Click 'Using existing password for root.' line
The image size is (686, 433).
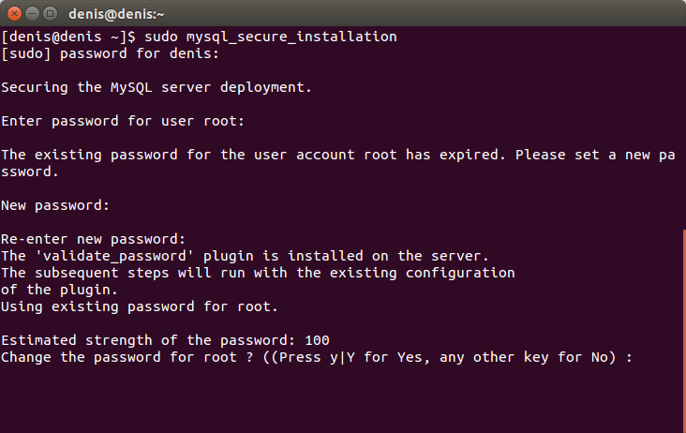[x=140, y=306]
